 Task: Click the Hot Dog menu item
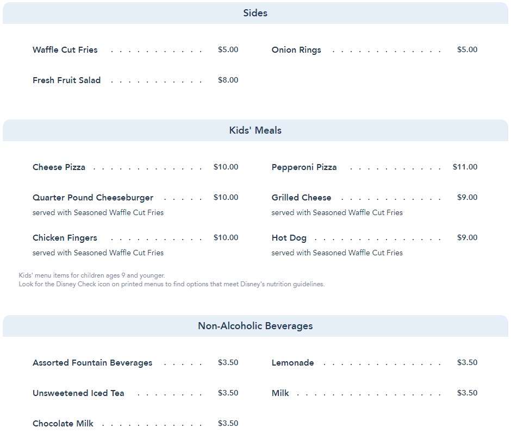coord(289,238)
